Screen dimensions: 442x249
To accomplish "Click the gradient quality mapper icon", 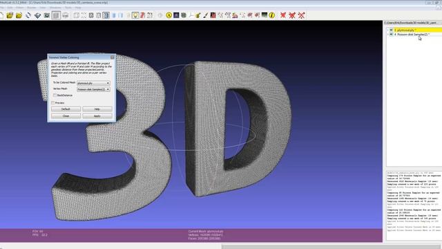I will click(x=265, y=15).
